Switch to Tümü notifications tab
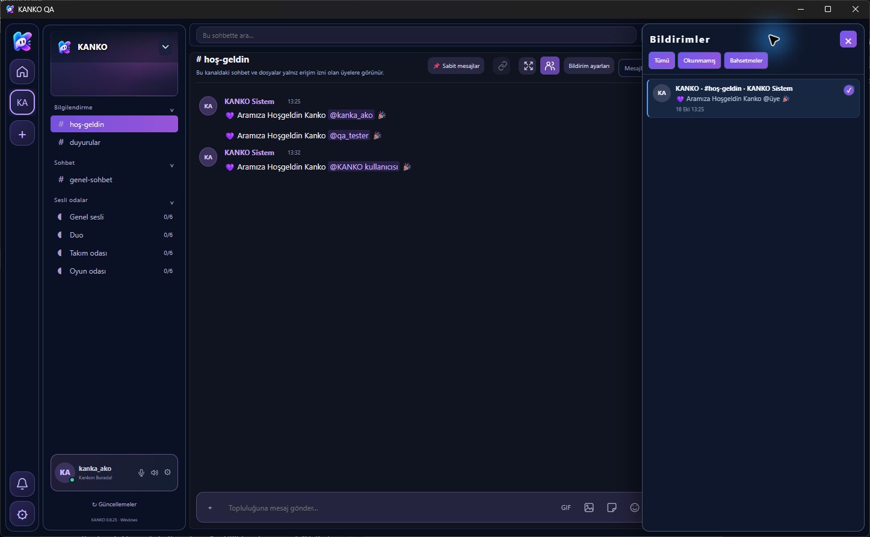This screenshot has height=537, width=870. click(662, 61)
